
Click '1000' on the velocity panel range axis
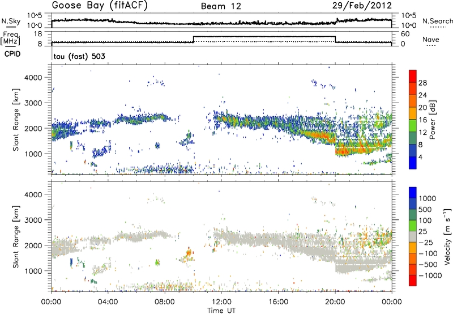[33, 271]
